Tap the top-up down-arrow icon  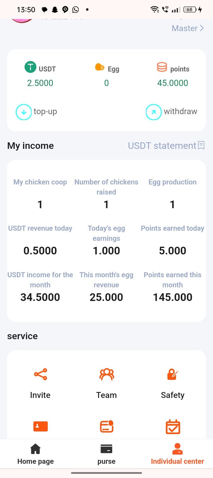[24, 112]
